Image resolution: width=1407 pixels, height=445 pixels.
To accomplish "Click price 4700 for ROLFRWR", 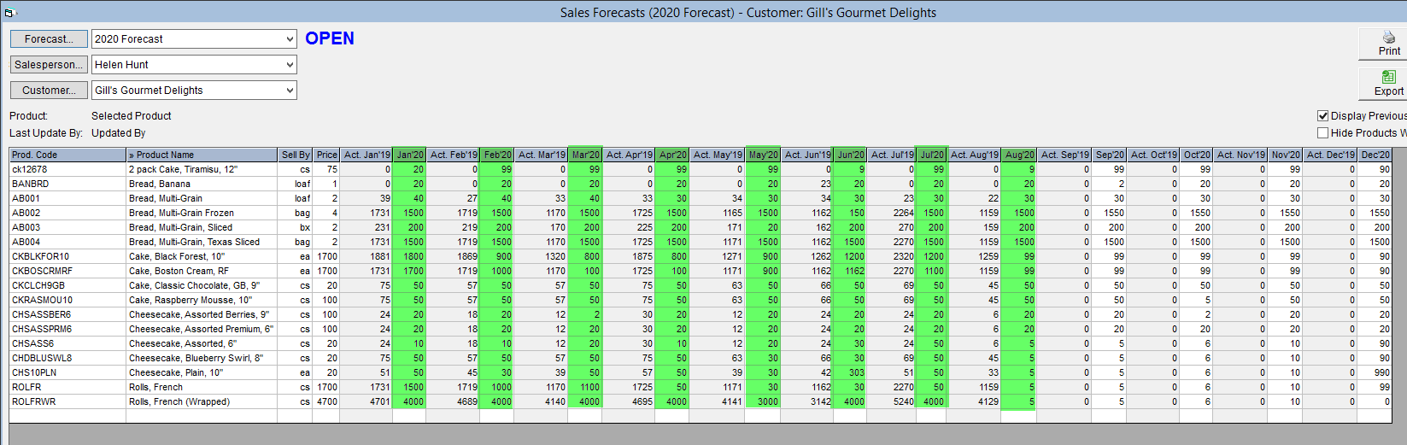I will [326, 401].
